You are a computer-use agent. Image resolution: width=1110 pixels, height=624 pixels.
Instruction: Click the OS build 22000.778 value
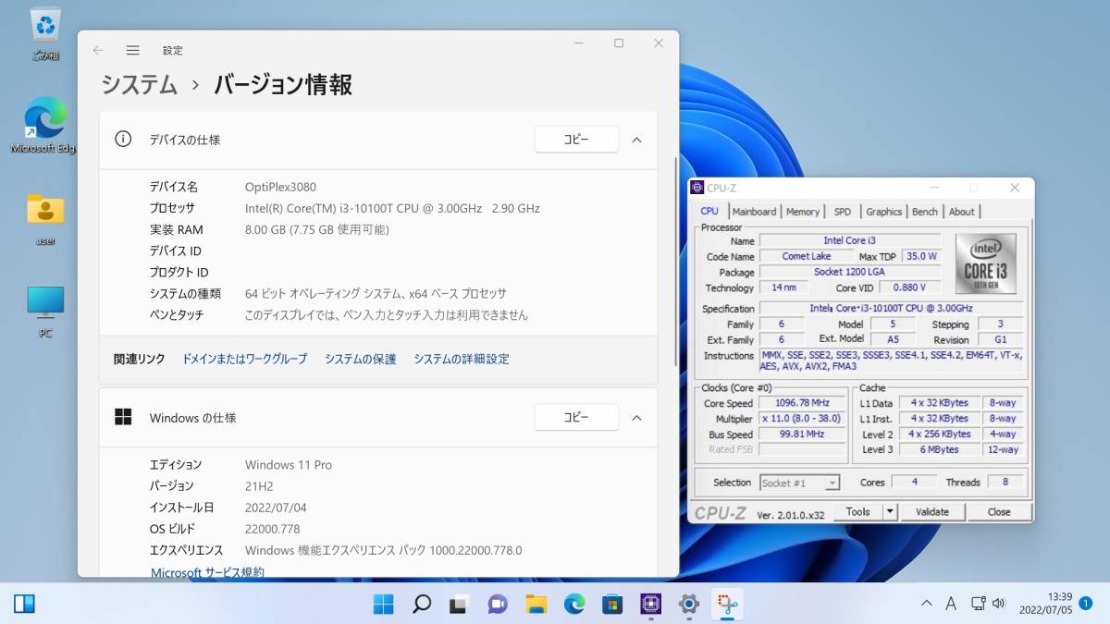tap(273, 529)
